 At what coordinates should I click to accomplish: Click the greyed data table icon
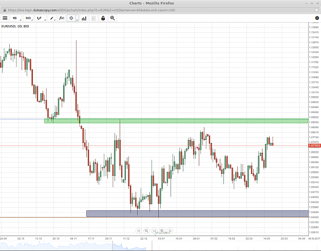tap(93, 18)
